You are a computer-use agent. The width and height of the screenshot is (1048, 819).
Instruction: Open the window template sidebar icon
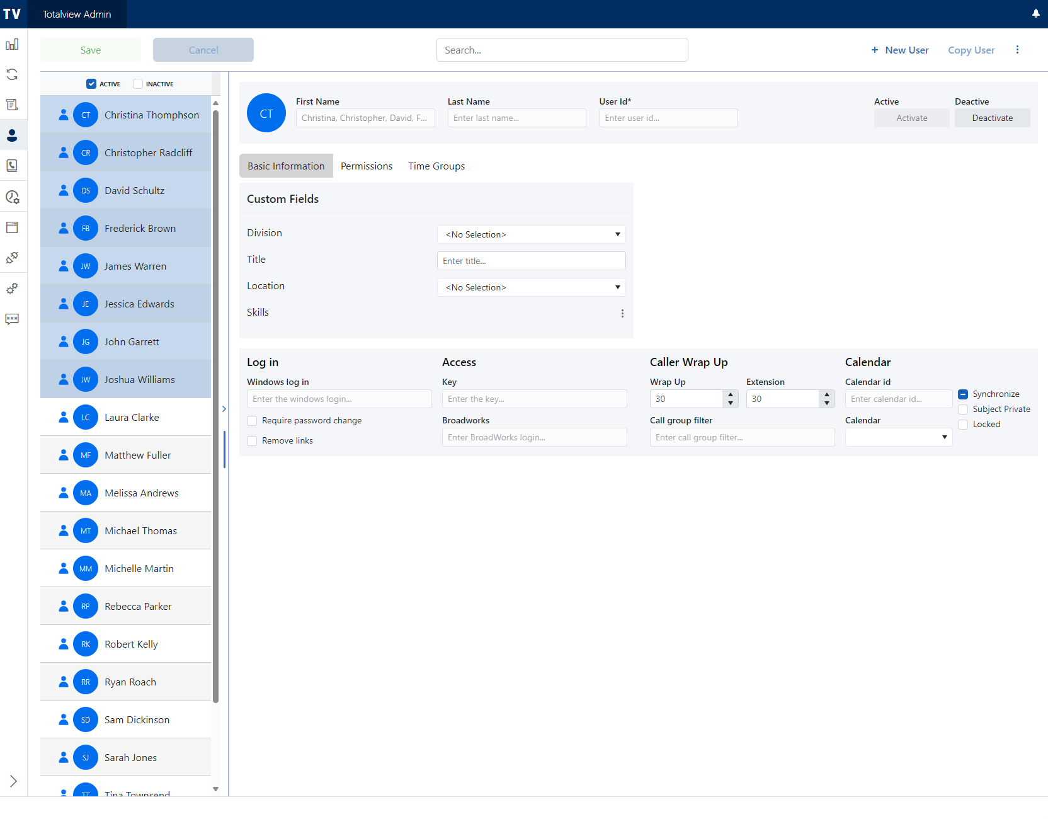(x=12, y=227)
